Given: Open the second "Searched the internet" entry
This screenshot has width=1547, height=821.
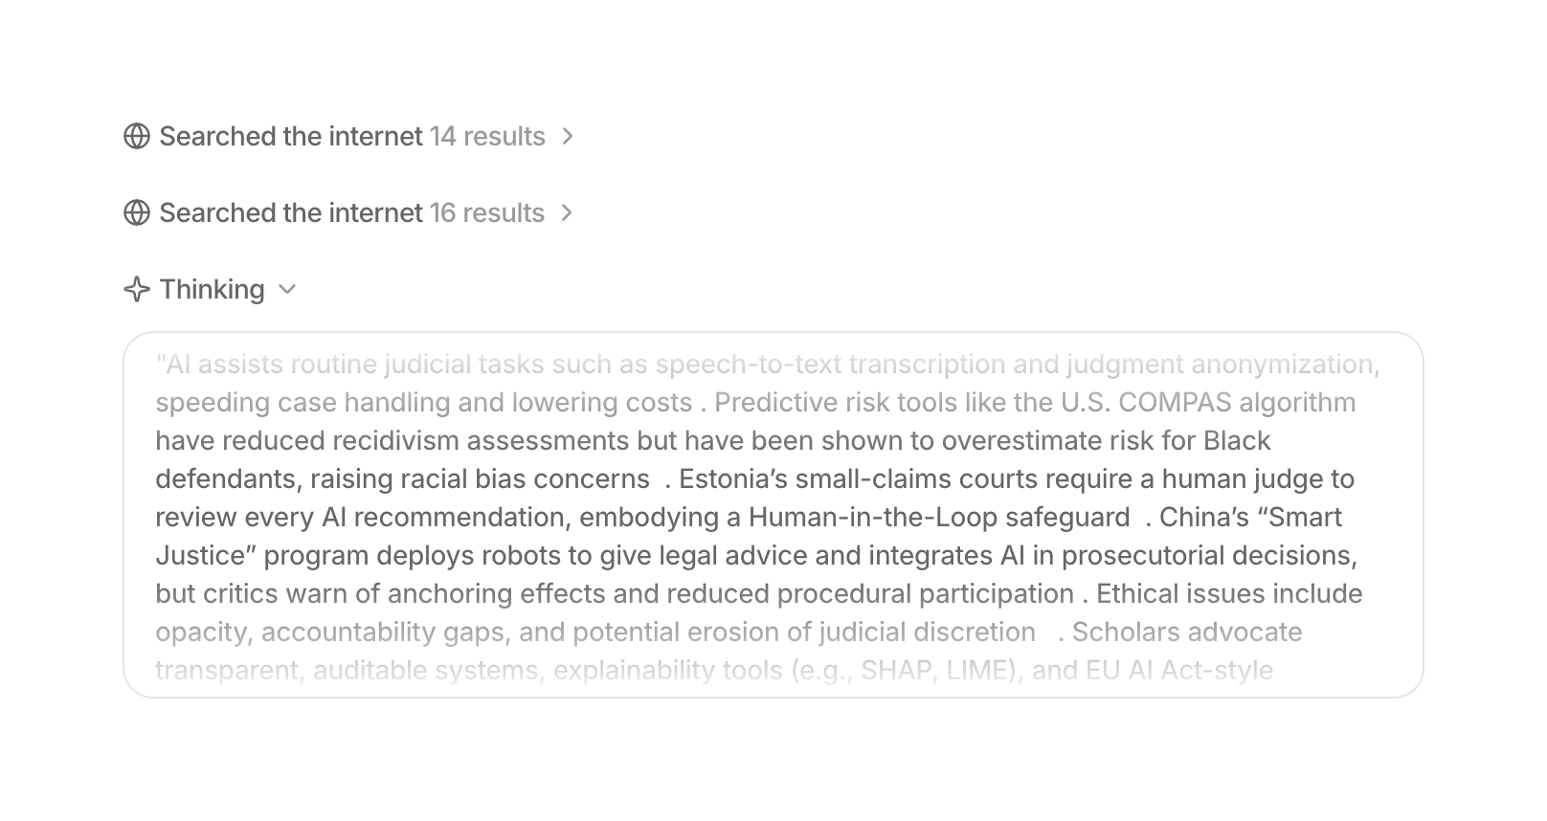Looking at the screenshot, I should pos(290,213).
